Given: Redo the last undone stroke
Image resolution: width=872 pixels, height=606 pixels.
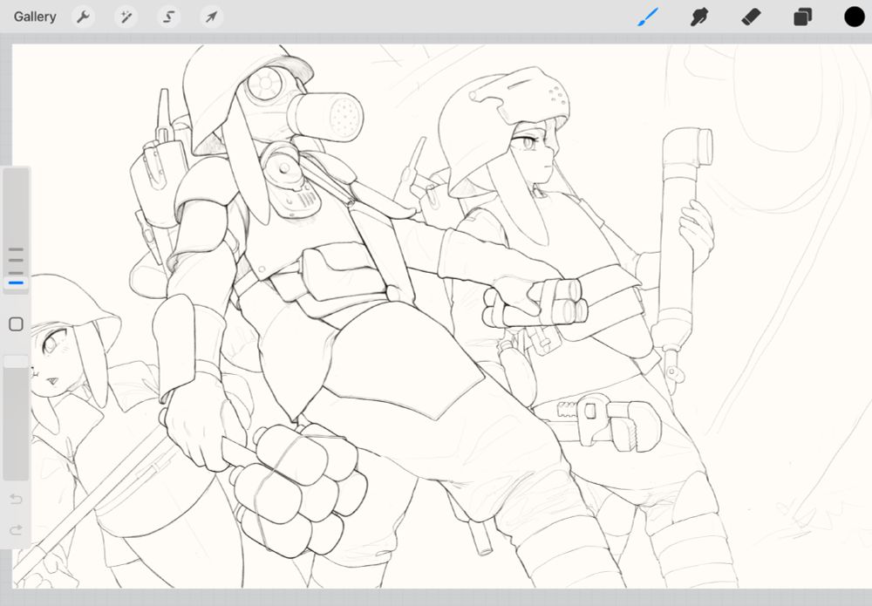Looking at the screenshot, I should click(16, 530).
